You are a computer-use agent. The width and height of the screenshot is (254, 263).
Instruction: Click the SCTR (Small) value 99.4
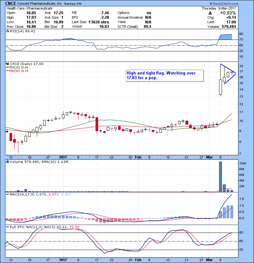click(x=147, y=27)
